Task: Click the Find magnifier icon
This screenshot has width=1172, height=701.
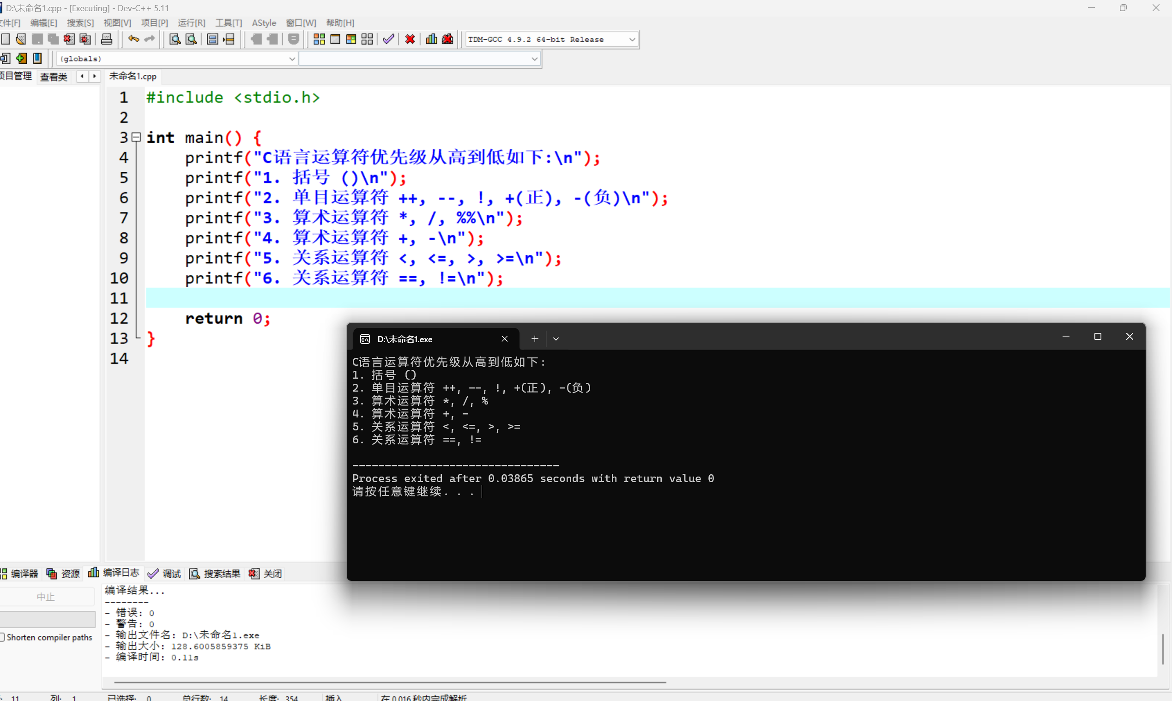Action: coord(175,39)
